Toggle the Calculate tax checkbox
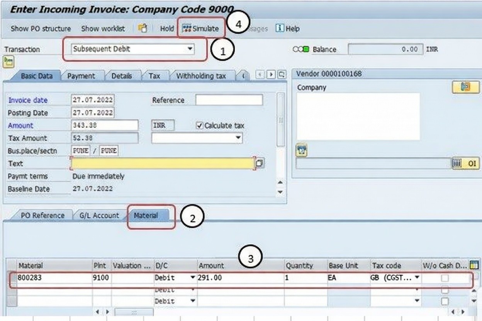This screenshot has width=482, height=321. (x=200, y=126)
